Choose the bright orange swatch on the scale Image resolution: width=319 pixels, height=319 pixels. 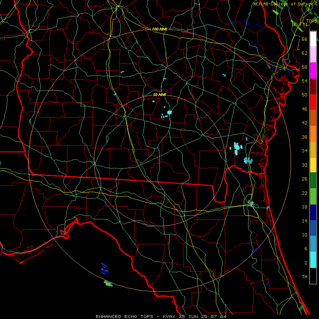(313, 134)
